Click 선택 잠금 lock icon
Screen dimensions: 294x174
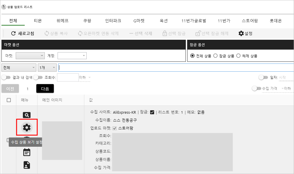(x=165, y=33)
